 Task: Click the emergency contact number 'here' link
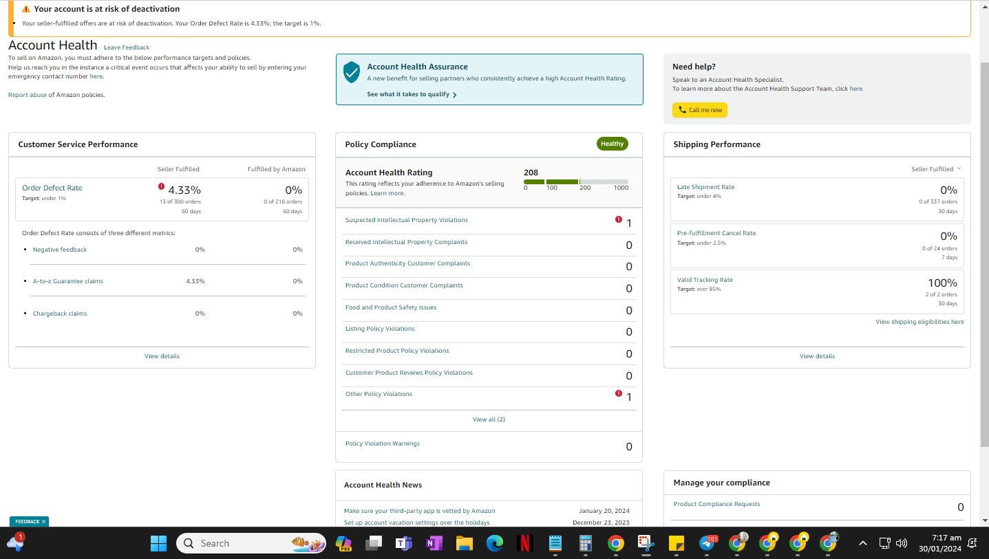pos(96,76)
